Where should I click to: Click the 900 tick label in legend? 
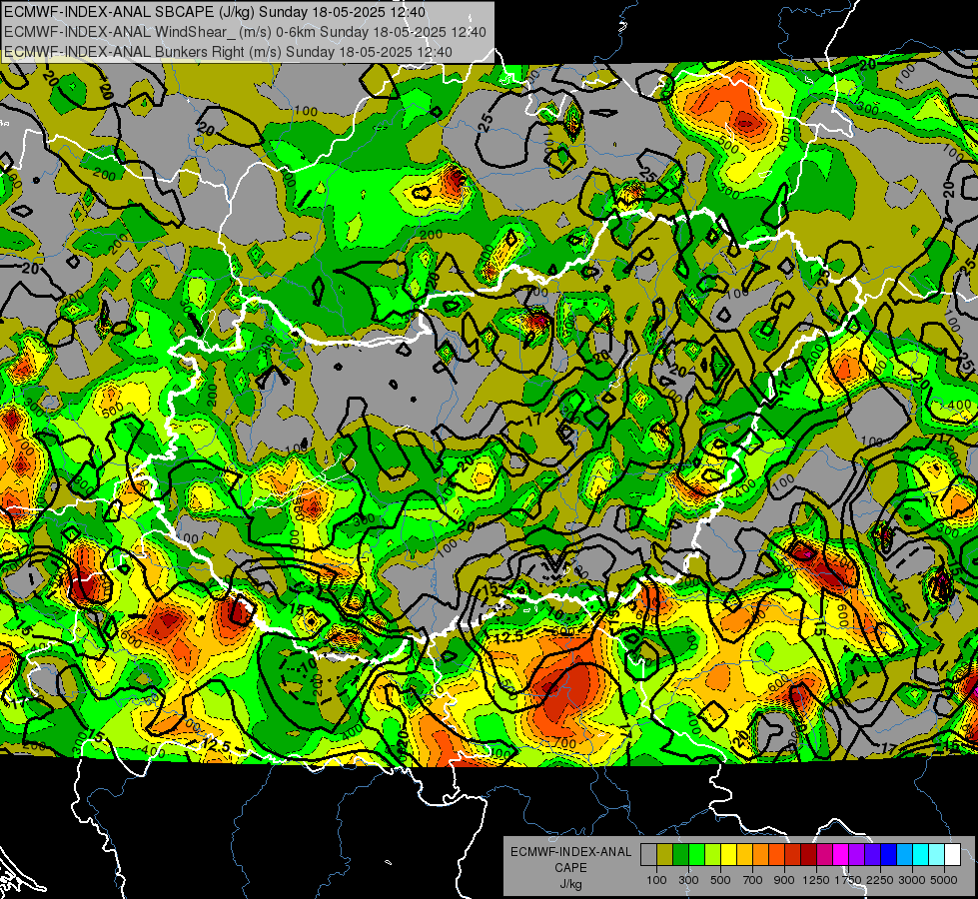click(x=784, y=880)
